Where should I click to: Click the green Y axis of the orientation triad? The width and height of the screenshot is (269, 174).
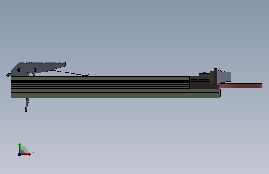[x=20, y=148]
